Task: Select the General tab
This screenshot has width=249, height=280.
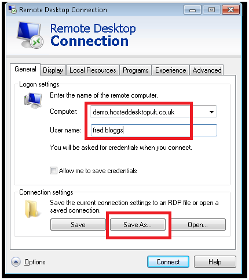Action: (25, 69)
